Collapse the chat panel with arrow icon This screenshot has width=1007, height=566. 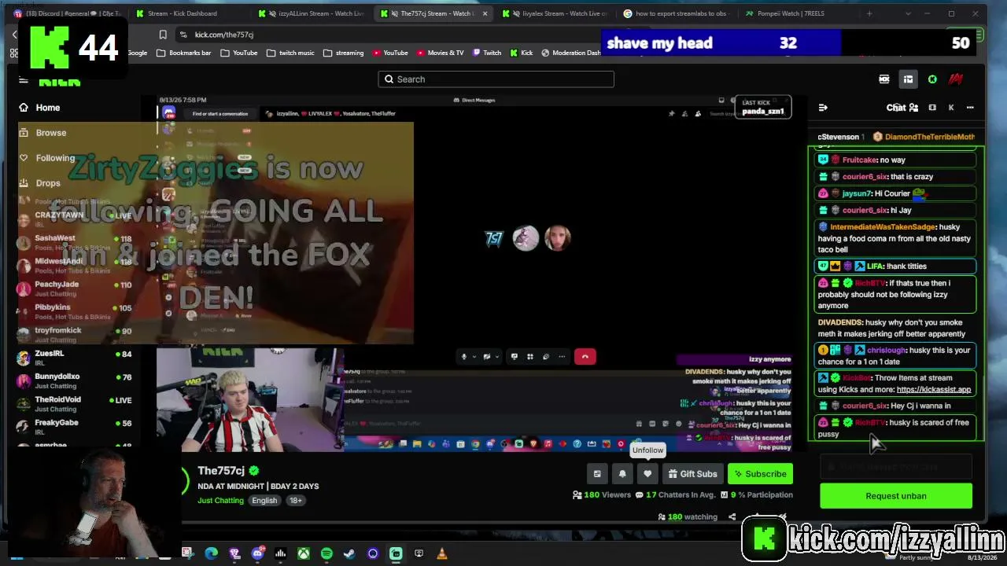tap(823, 108)
